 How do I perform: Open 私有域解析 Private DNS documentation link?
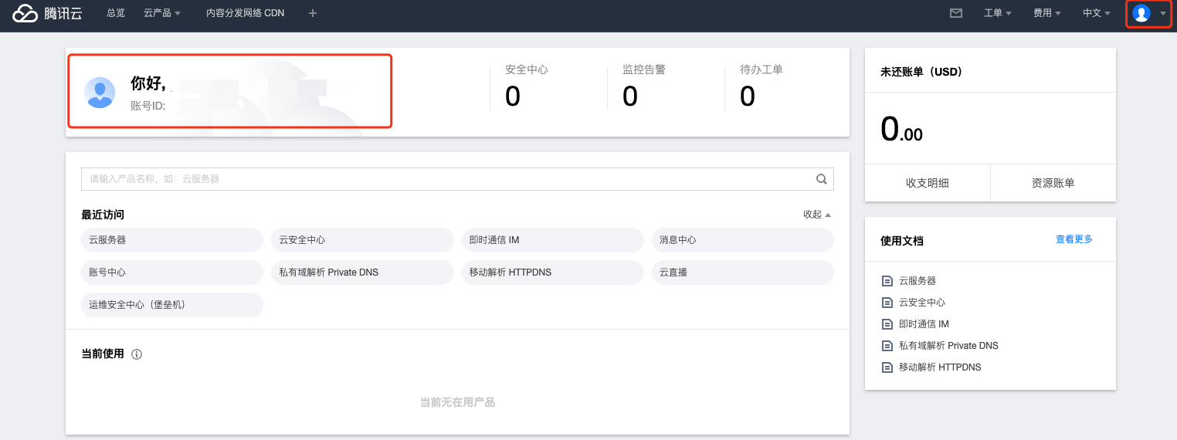(948, 346)
